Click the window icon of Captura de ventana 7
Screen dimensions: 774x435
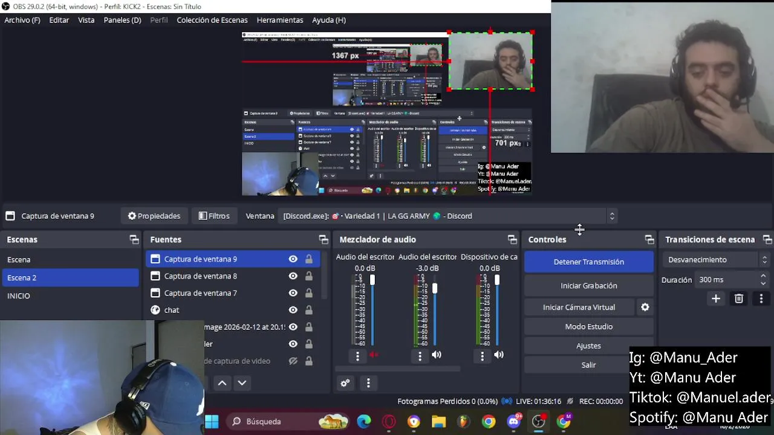[155, 293]
